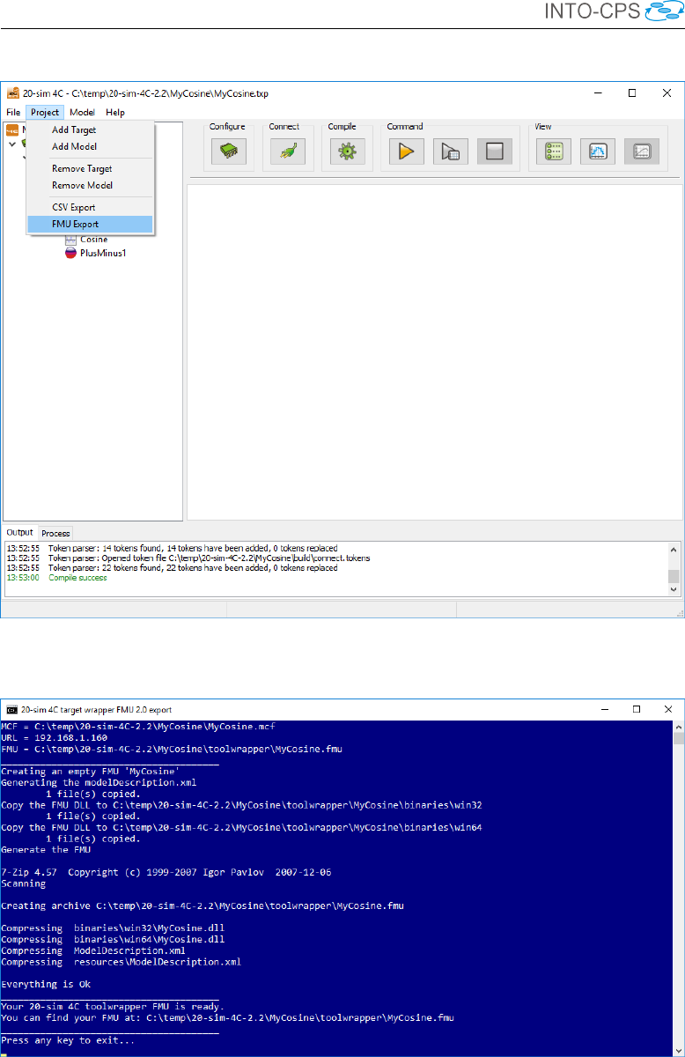Select the PlusMinus1 tree item
Image resolution: width=685 pixels, height=1057 pixels.
[x=103, y=253]
